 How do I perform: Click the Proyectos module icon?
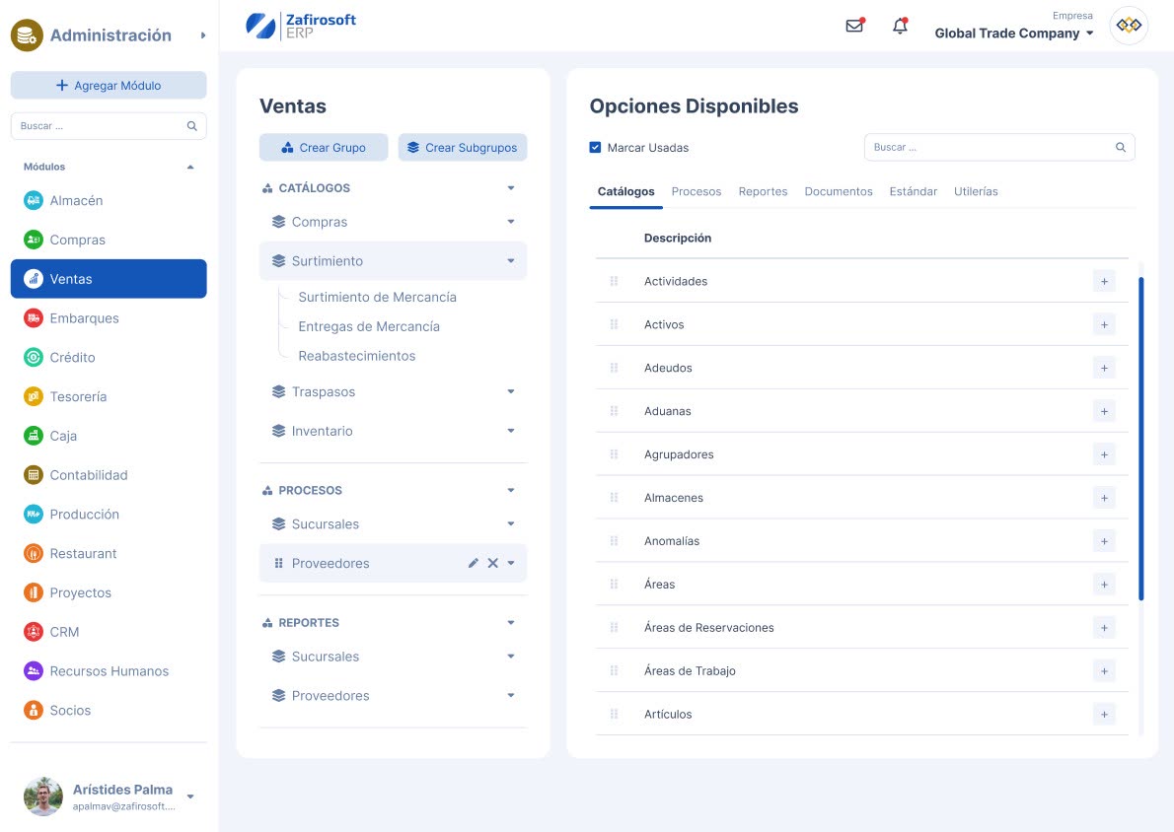click(33, 592)
